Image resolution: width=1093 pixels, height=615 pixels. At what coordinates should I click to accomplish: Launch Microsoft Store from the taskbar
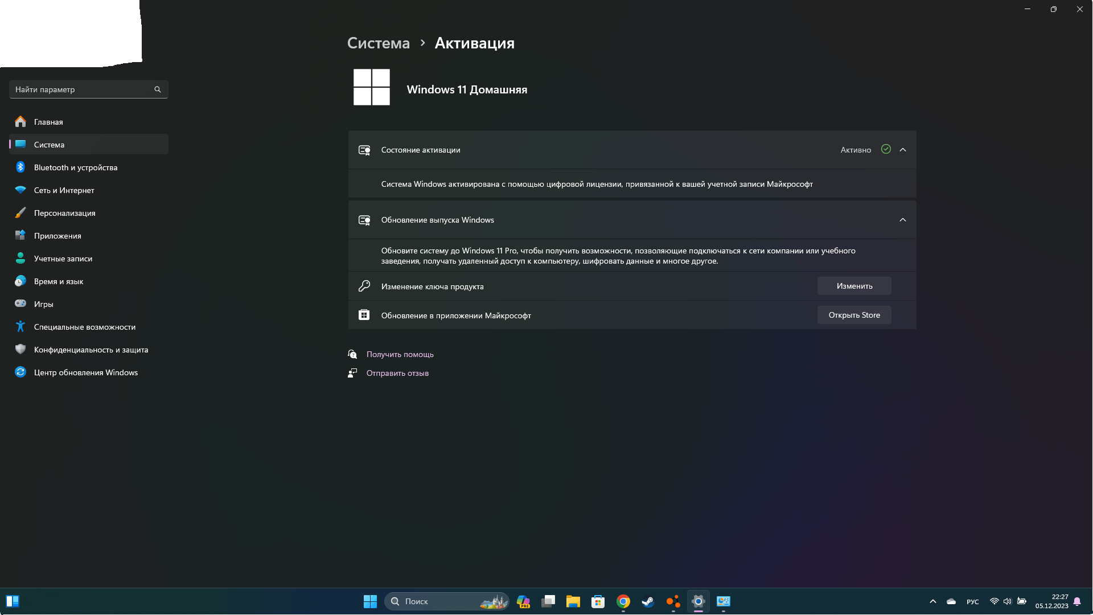598,601
